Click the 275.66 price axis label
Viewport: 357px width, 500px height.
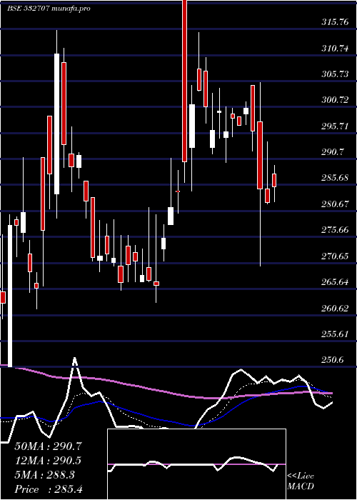(334, 230)
